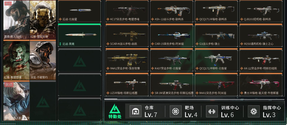Open the 仓库 warehouse icon
Image resolution: width=287 pixels, height=125 pixels.
(x=136, y=111)
